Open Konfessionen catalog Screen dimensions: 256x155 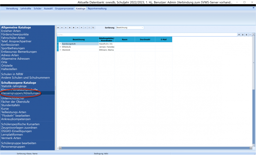(x=10, y=45)
